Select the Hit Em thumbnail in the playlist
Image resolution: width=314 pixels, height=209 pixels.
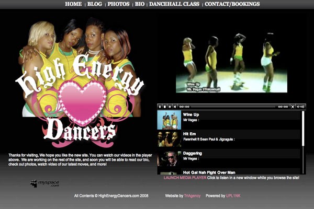169,139
